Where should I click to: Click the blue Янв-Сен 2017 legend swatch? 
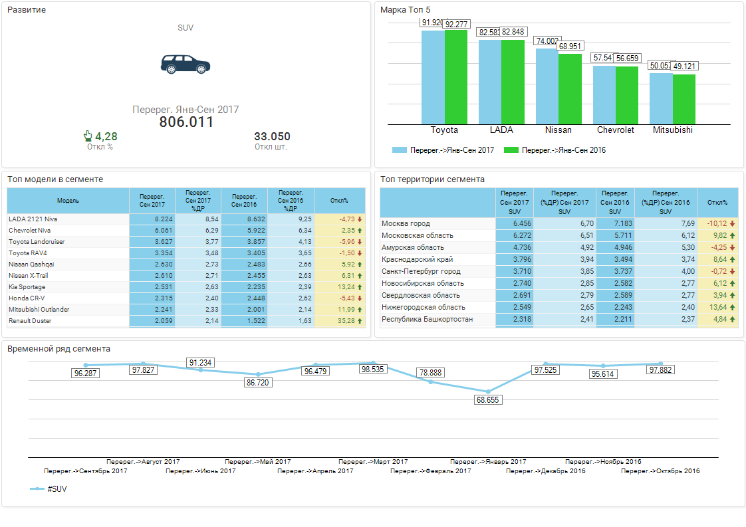tap(399, 150)
